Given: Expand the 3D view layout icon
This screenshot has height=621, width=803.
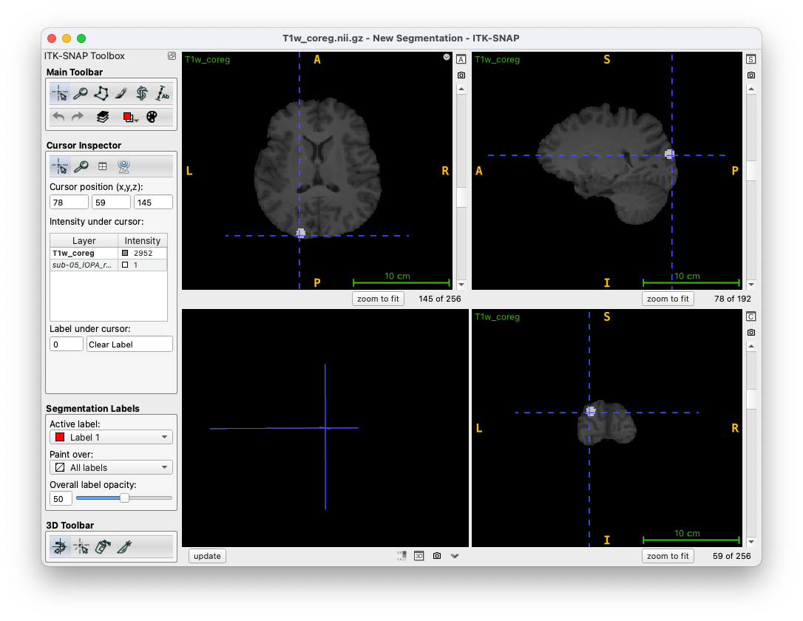Looking at the screenshot, I should pyautogui.click(x=419, y=556).
